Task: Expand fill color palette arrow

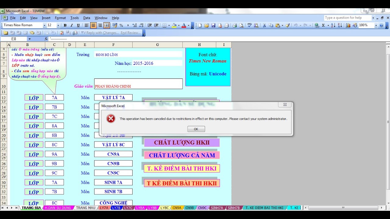Action: (179, 25)
